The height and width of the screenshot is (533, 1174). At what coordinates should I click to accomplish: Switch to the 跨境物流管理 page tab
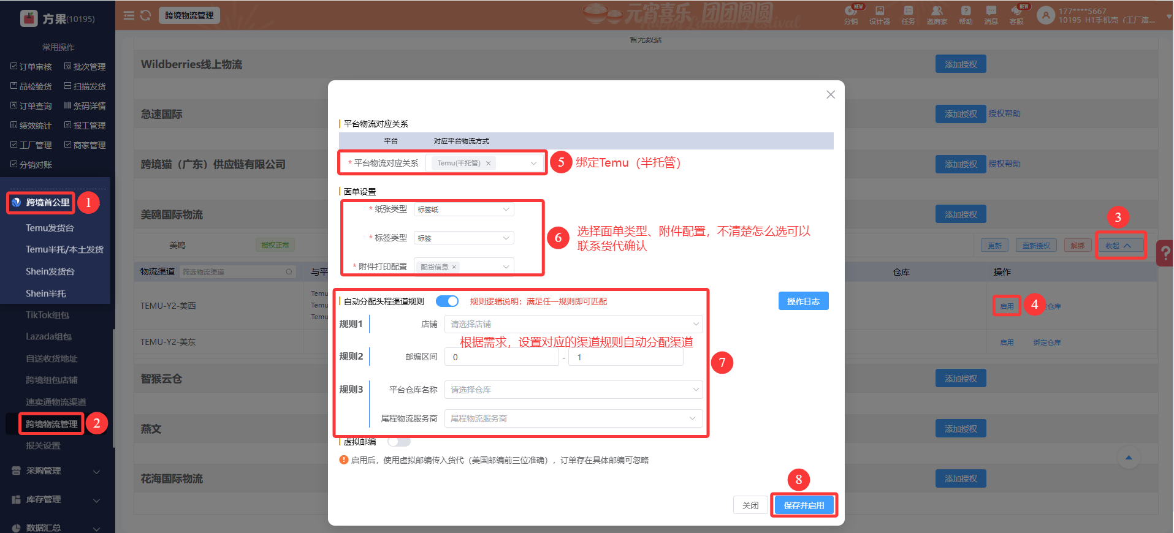point(189,15)
